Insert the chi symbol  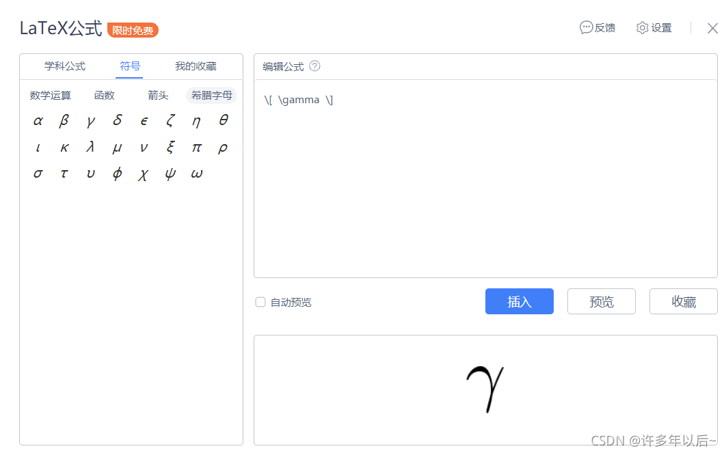[144, 174]
